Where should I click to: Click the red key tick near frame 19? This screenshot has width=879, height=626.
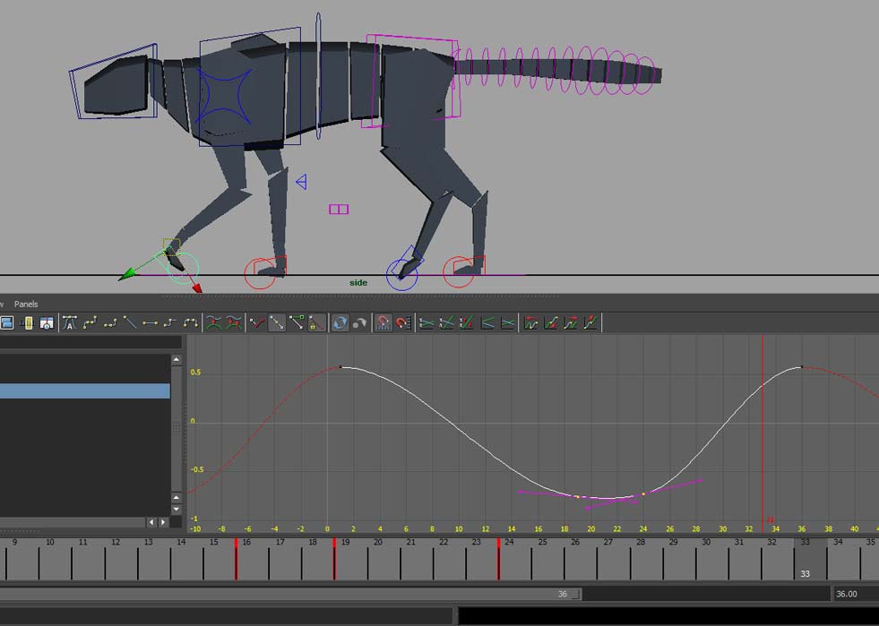pos(334,559)
